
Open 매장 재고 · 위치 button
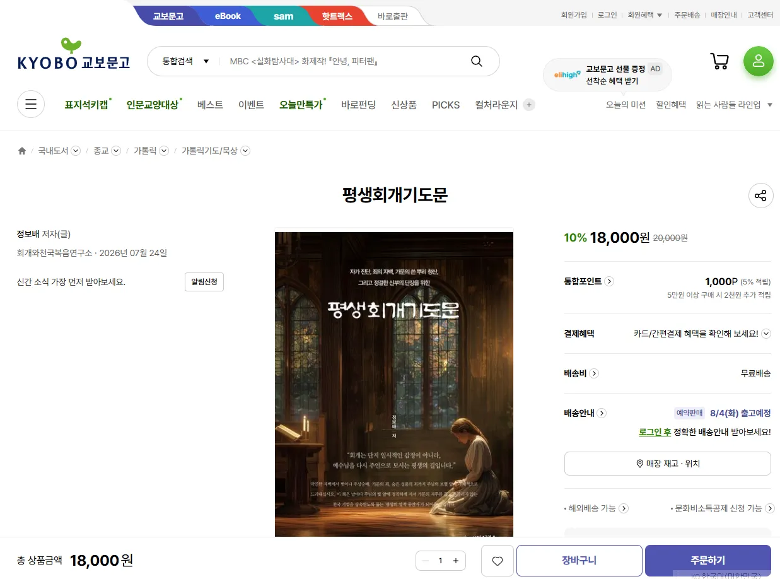668,464
